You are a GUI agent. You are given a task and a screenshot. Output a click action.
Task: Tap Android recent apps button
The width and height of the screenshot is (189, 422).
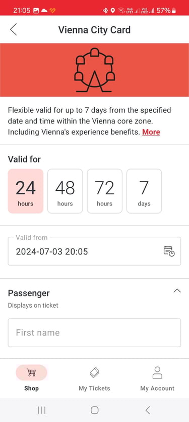[41, 410]
